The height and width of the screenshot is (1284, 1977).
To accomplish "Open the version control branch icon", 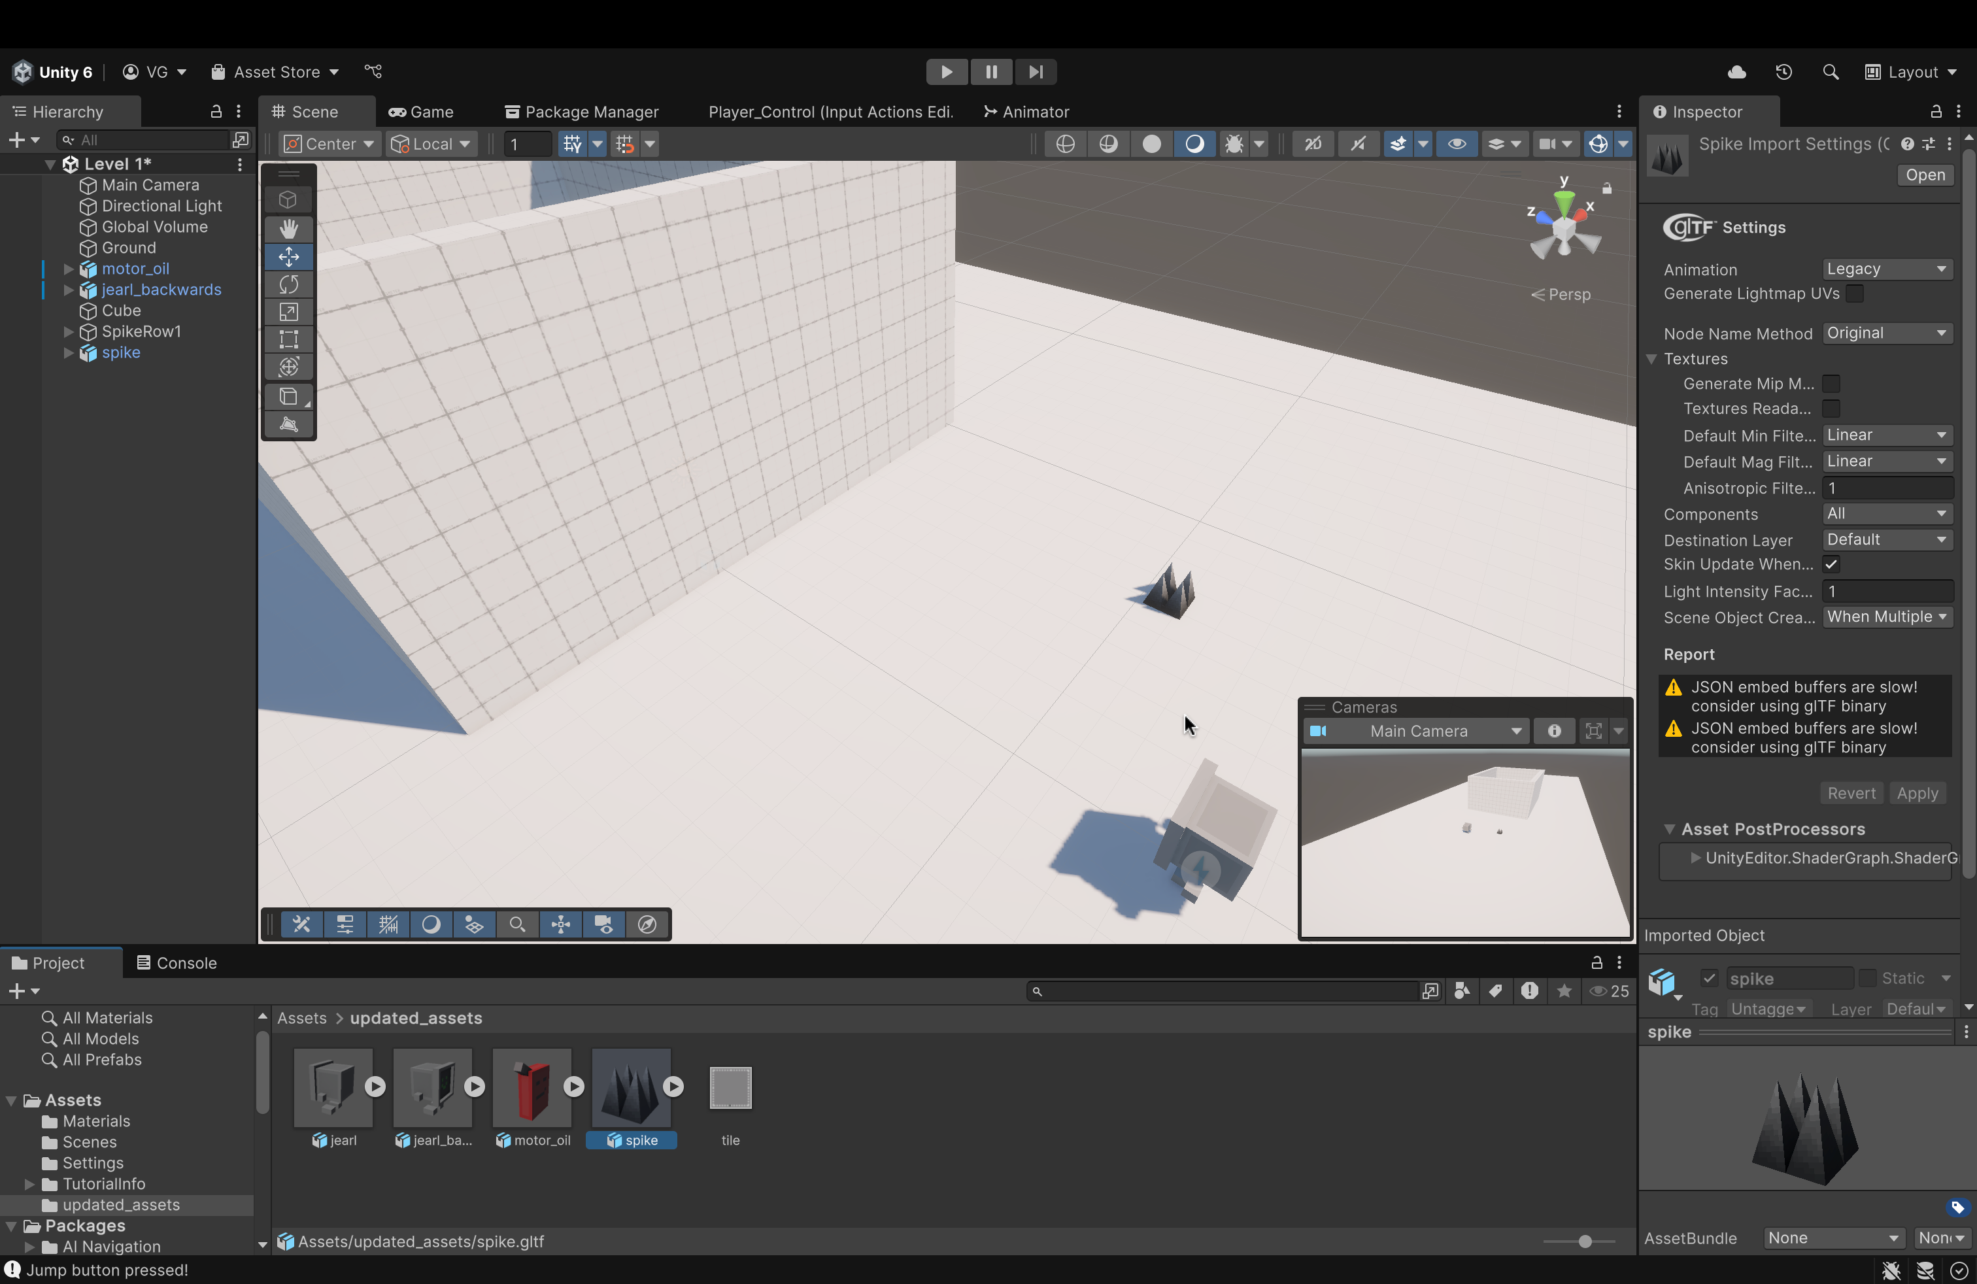I will click(374, 73).
